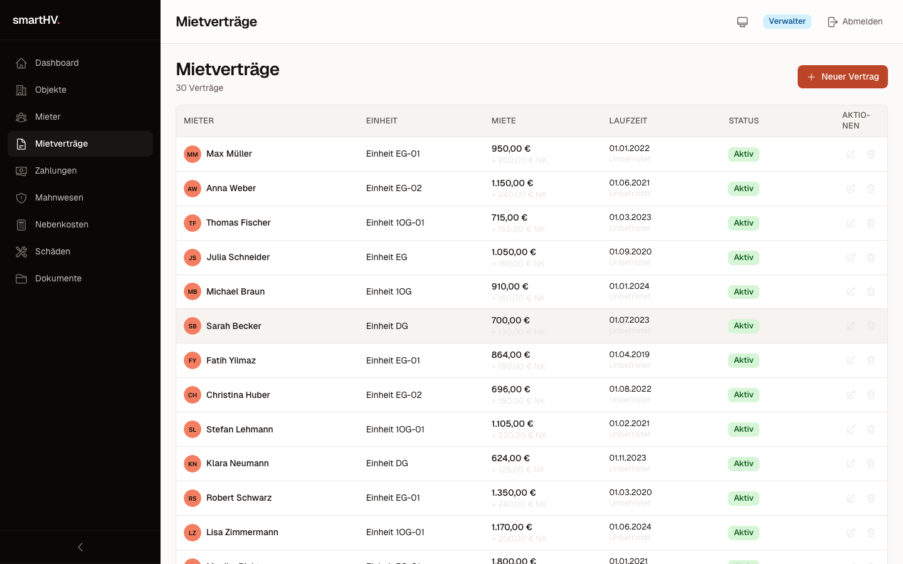
Task: Click the monitor icon in the top bar
Action: [x=742, y=21]
